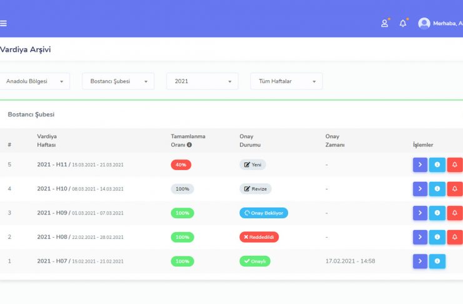The height and width of the screenshot is (304, 463).
Task: Open the hamburger menu
Action: coord(3,23)
